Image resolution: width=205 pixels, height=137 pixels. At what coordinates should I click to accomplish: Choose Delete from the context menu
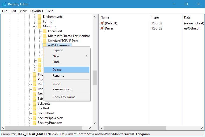click(x=67, y=70)
